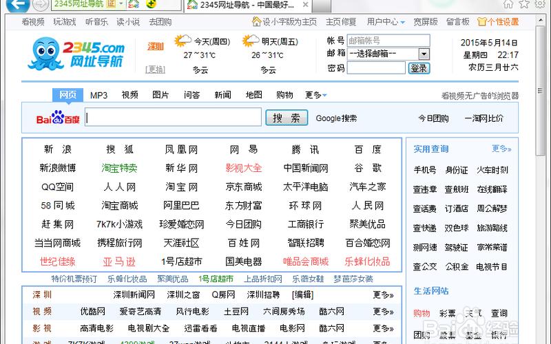Open the 淘宝特卖 link
The width and height of the screenshot is (551, 344).
point(119,168)
